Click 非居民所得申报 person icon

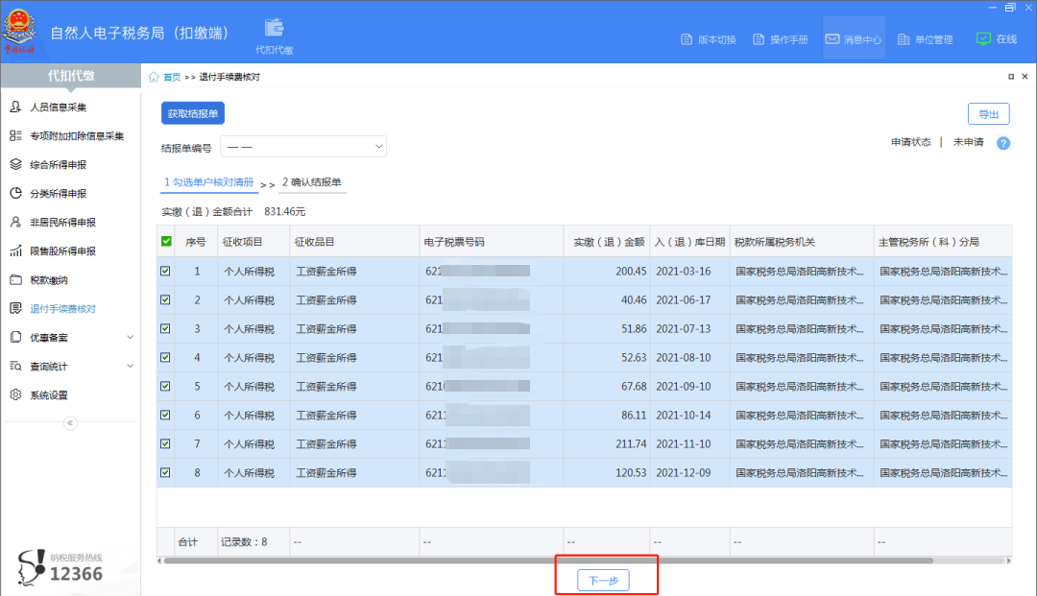click(x=16, y=222)
